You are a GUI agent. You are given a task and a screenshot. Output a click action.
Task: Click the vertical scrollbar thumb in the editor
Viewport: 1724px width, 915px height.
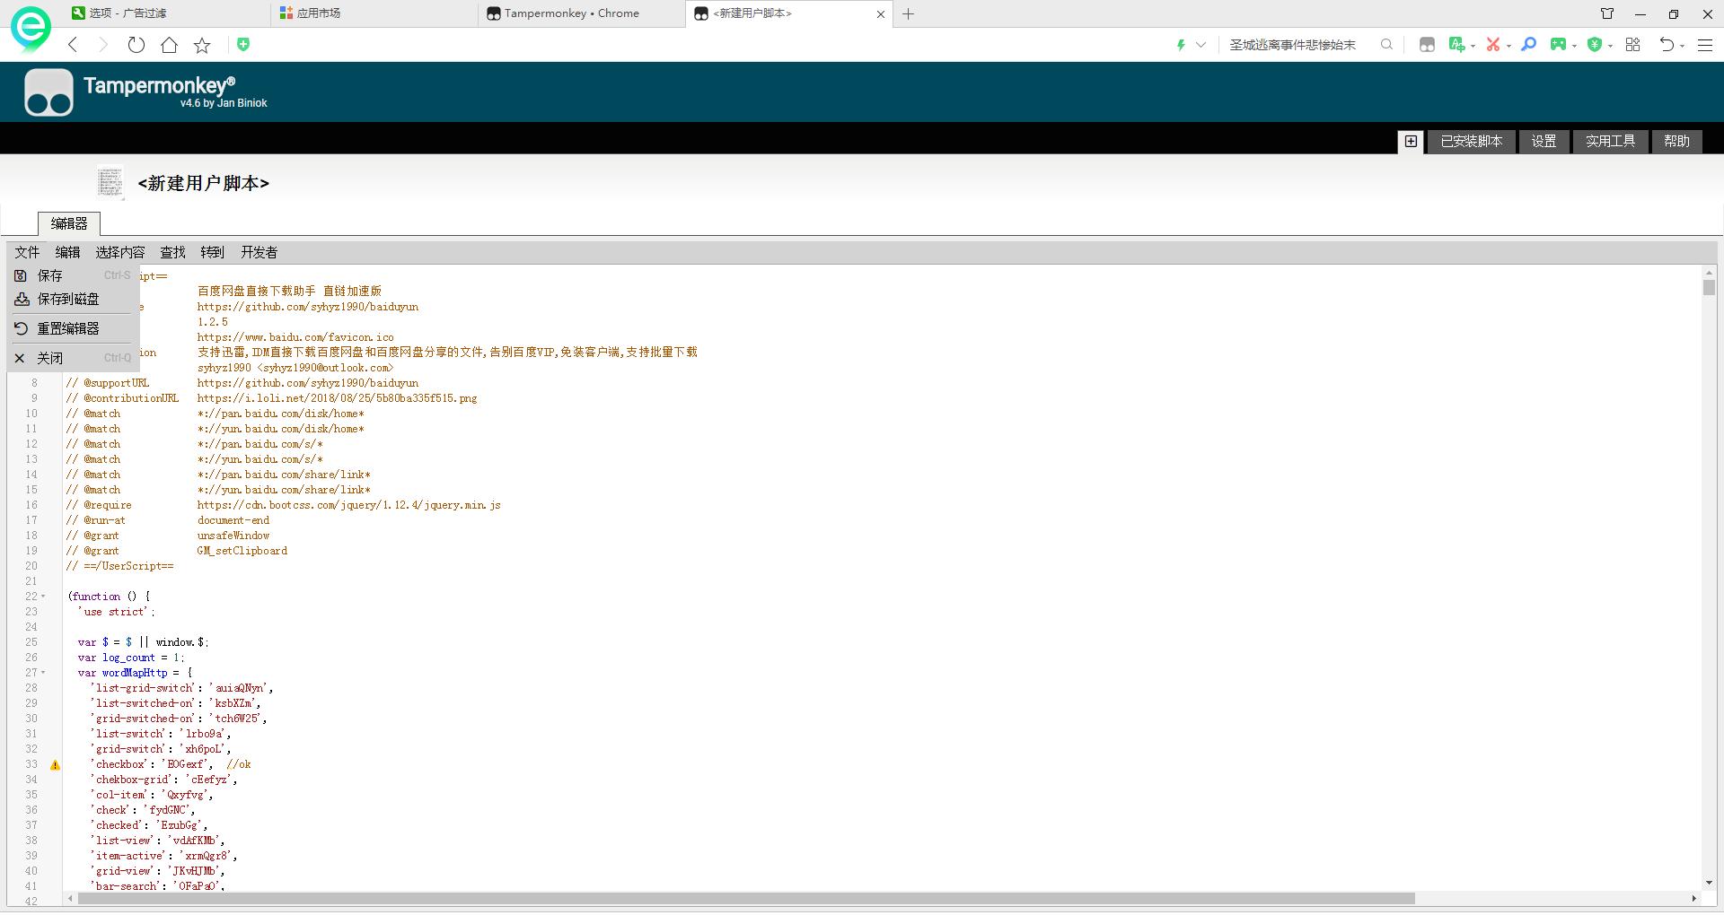[x=1709, y=288]
